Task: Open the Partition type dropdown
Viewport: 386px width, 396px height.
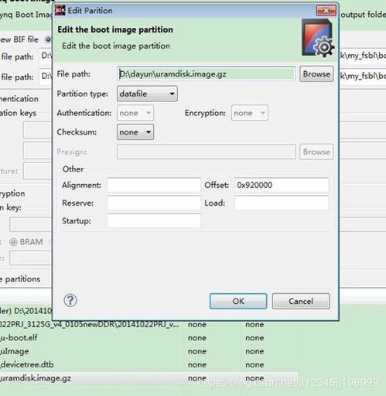Action: click(147, 94)
